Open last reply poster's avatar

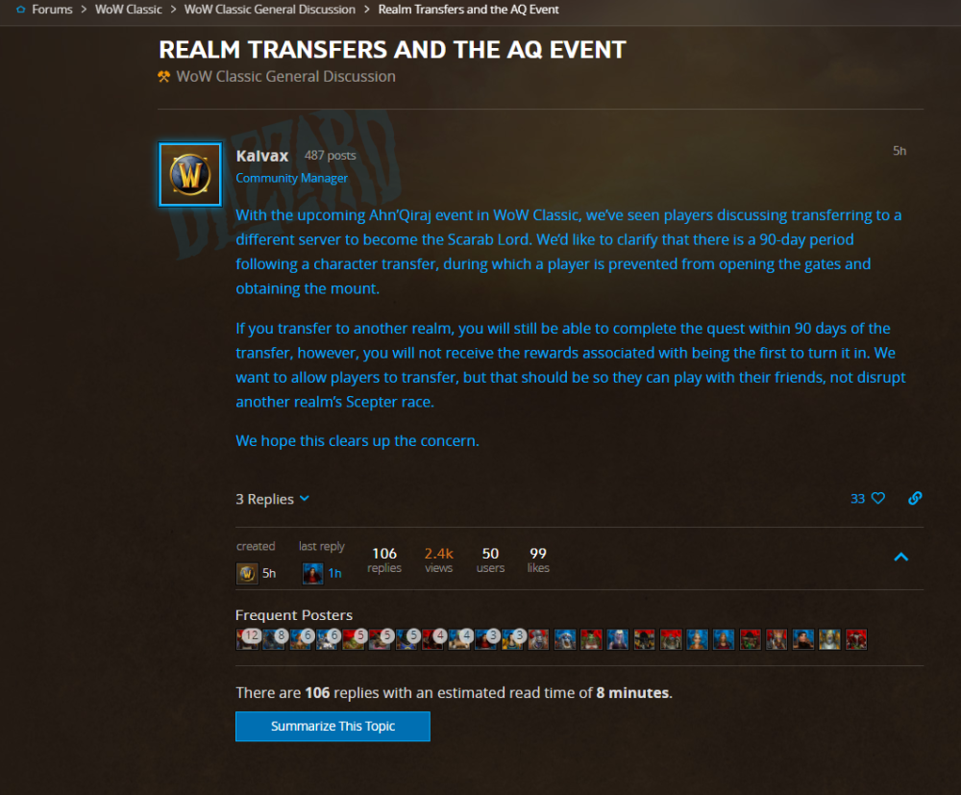(312, 574)
